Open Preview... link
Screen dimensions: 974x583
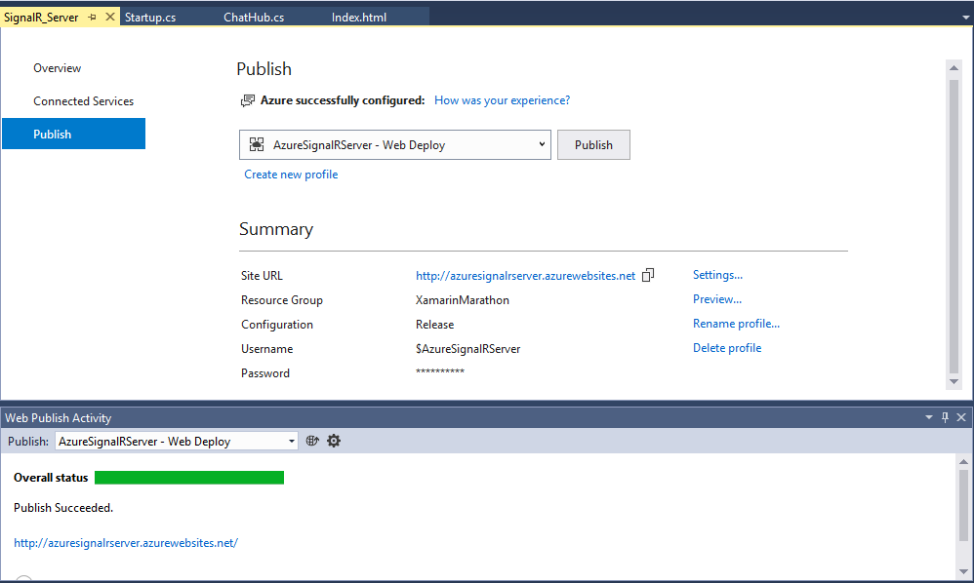tap(716, 299)
